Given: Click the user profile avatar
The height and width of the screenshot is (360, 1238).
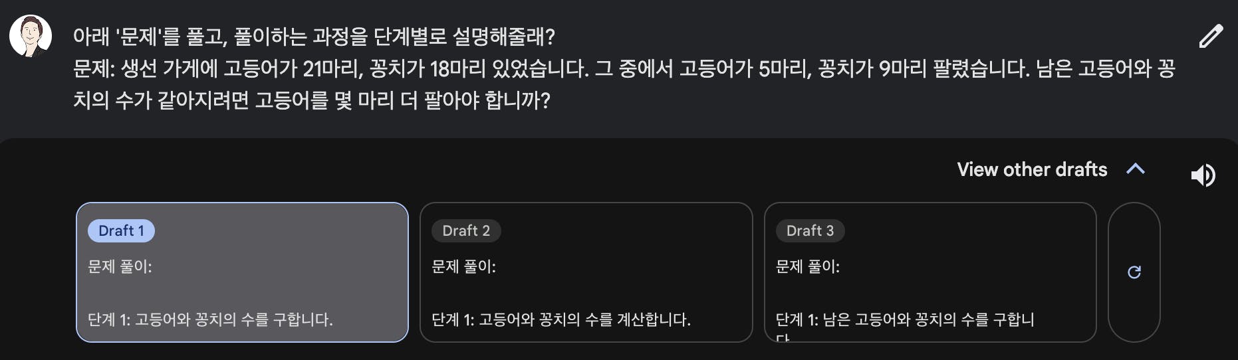Looking at the screenshot, I should click(x=31, y=36).
